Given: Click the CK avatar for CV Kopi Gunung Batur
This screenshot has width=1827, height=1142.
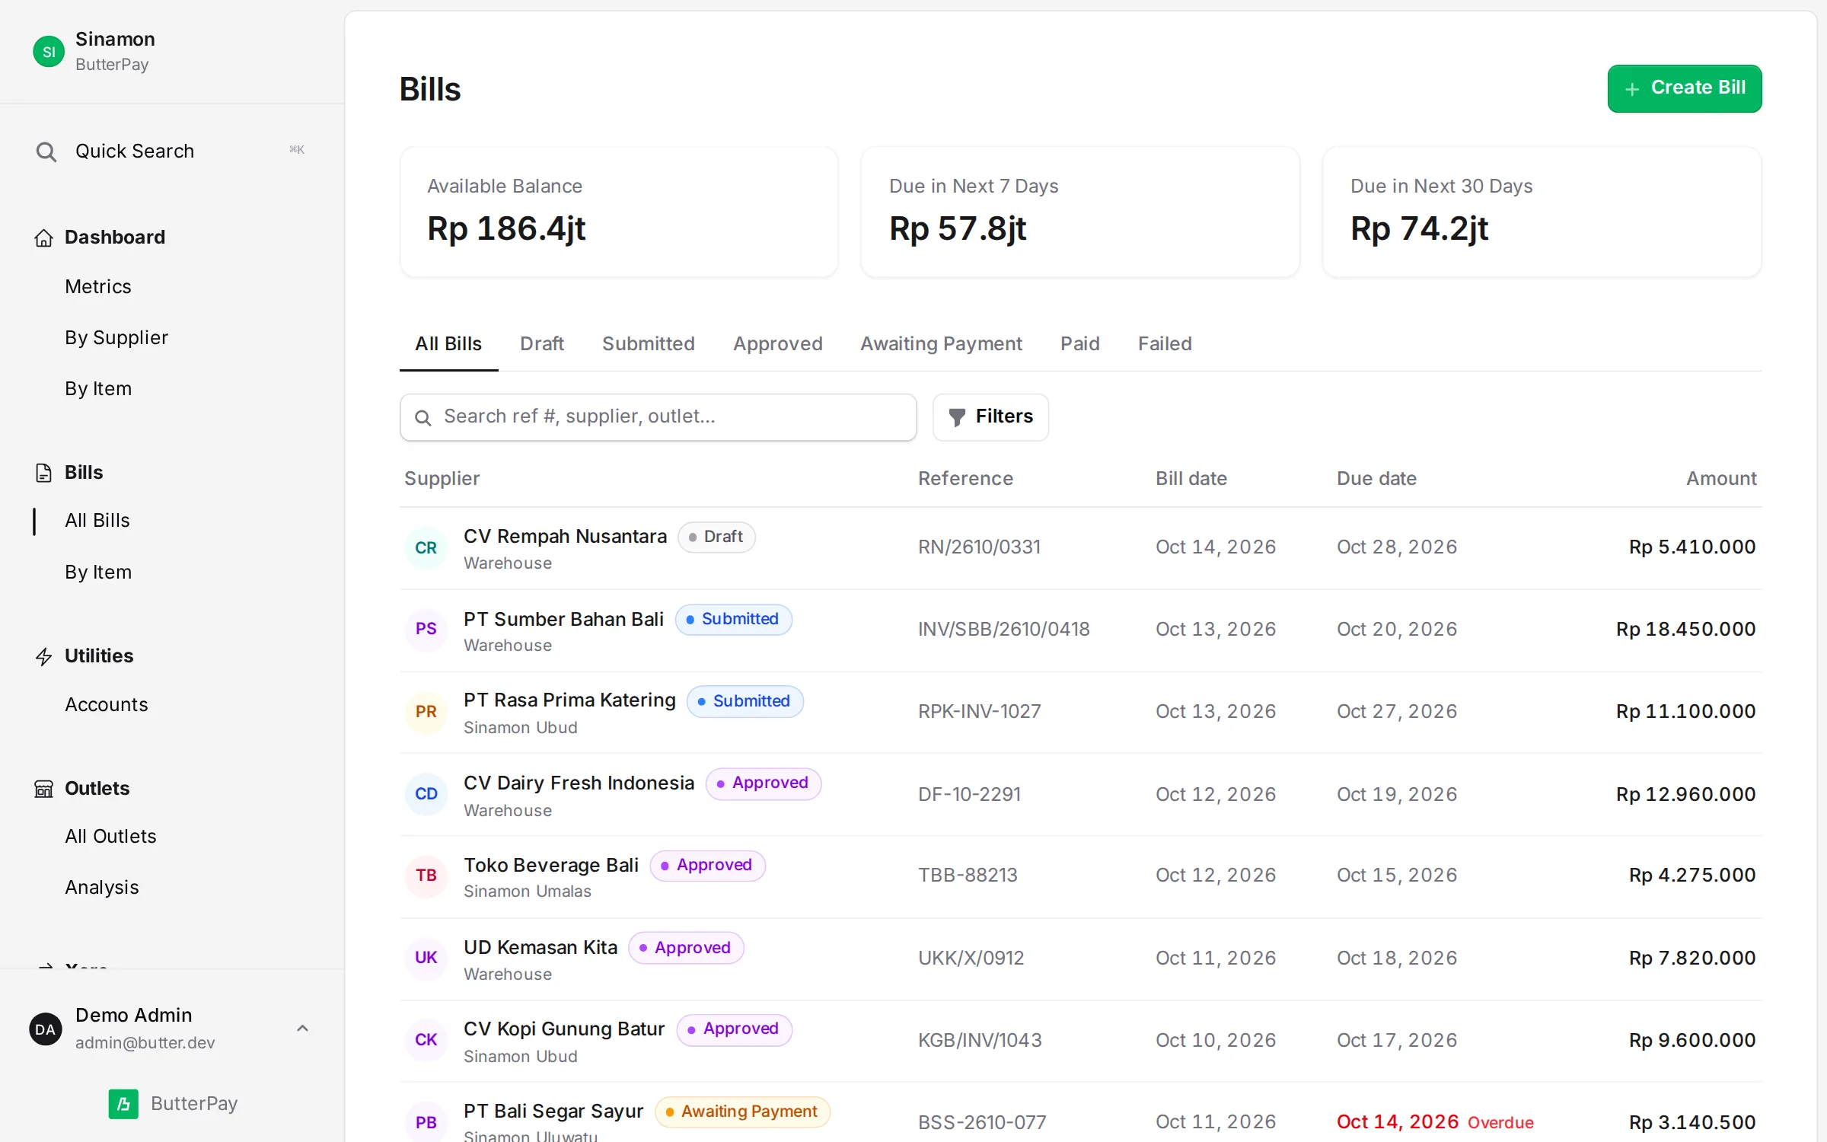Looking at the screenshot, I should tap(426, 1040).
